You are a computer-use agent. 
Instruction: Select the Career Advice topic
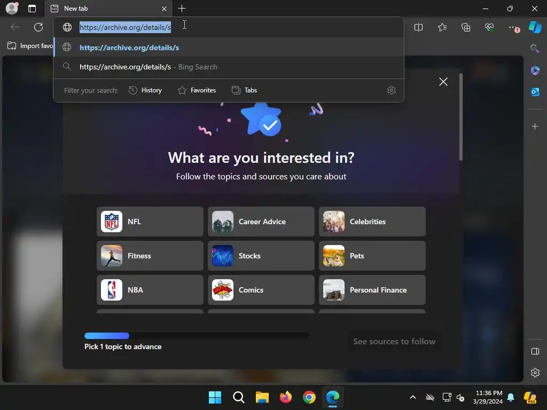(261, 222)
